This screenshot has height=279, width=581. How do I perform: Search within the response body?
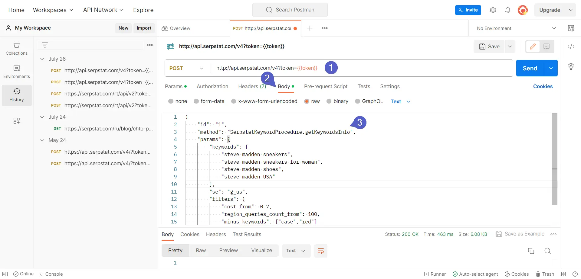(x=547, y=251)
